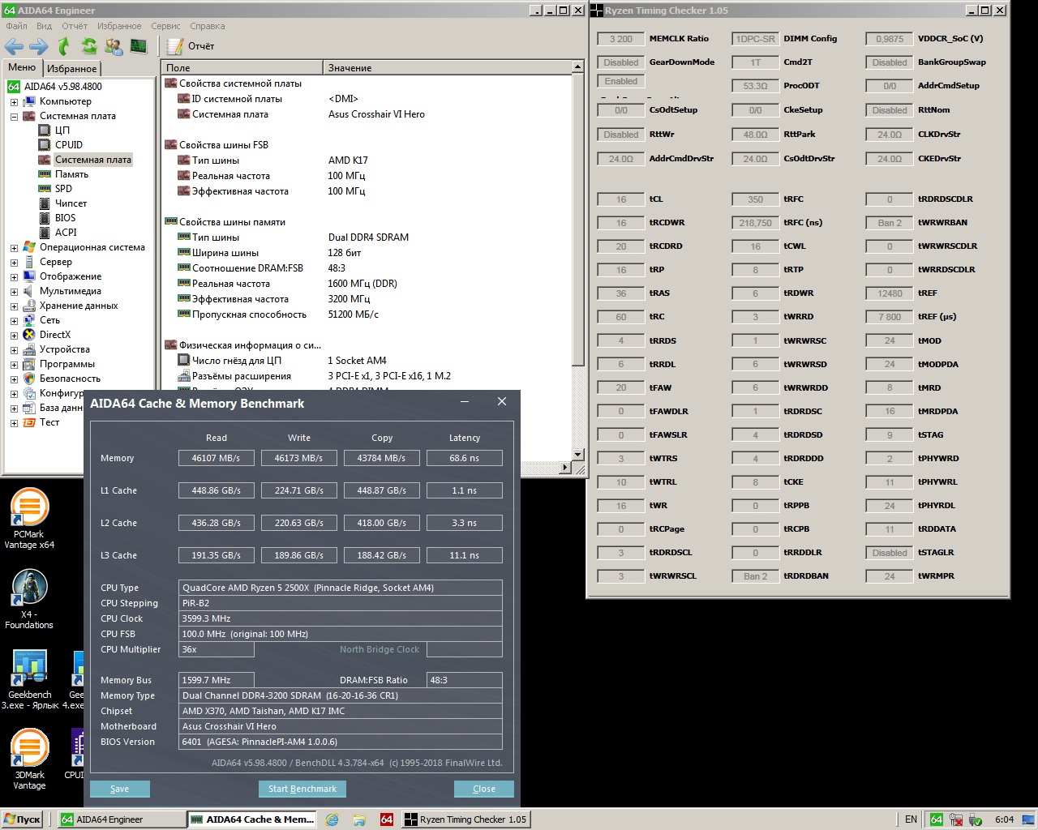
Task: Expand the Сеть tree node
Action: (14, 321)
